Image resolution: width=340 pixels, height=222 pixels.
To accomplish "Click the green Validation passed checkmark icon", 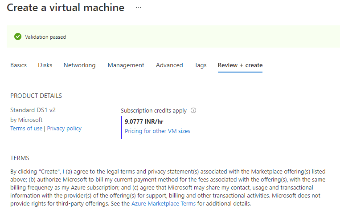I will pos(18,36).
